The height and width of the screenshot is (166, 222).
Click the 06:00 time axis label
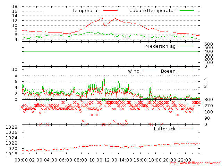coord(66,160)
